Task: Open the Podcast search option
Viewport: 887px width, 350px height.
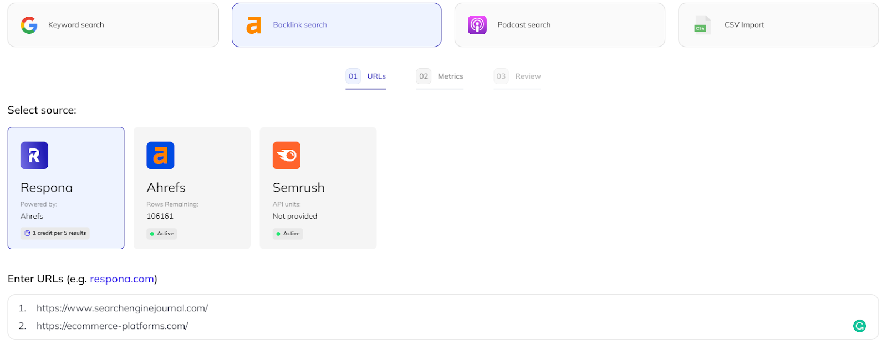Action: (560, 25)
